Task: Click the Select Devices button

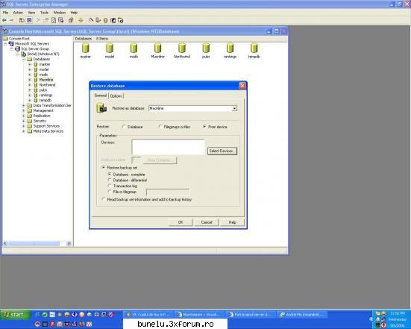Action: (222, 151)
